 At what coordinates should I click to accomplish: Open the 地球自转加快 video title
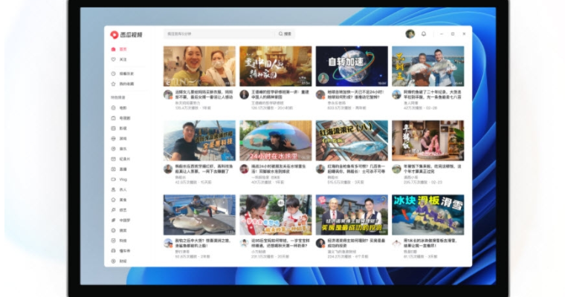tap(355, 95)
